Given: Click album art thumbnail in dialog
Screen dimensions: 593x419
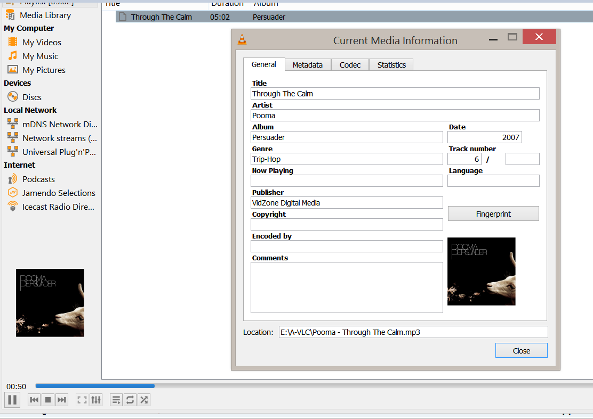Looking at the screenshot, I should [x=482, y=272].
